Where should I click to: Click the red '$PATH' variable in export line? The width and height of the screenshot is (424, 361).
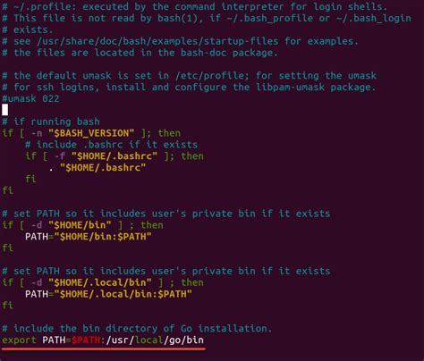coord(86,340)
